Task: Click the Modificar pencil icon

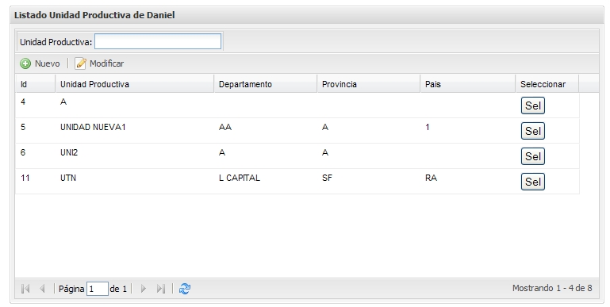Action: [x=80, y=63]
